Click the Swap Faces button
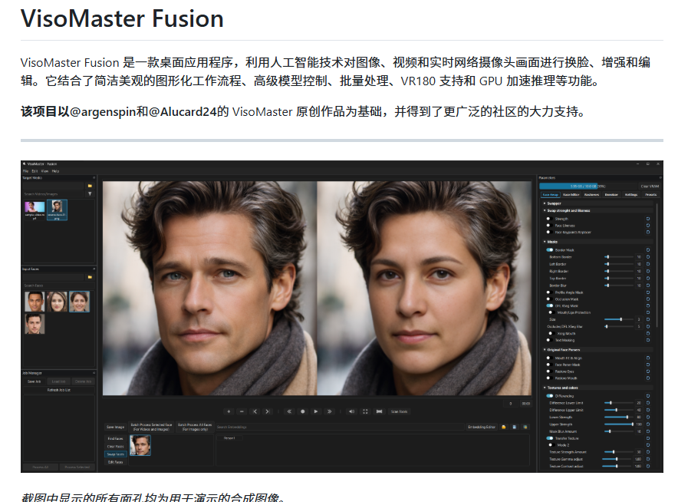 (x=116, y=454)
